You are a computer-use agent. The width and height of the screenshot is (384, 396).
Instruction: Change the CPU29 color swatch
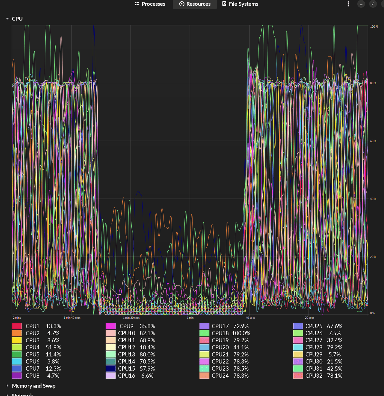tap(298, 355)
